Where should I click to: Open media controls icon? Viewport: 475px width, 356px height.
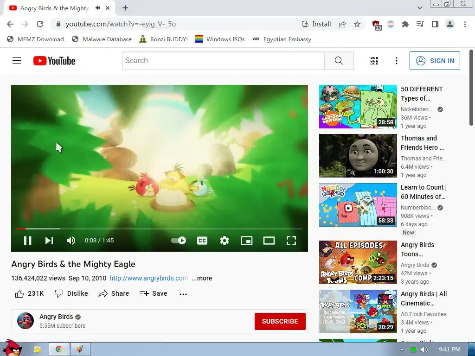coord(420,24)
